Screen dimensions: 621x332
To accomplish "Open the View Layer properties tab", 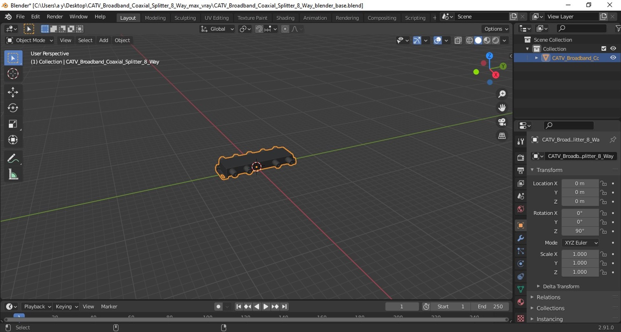I will coord(520,183).
